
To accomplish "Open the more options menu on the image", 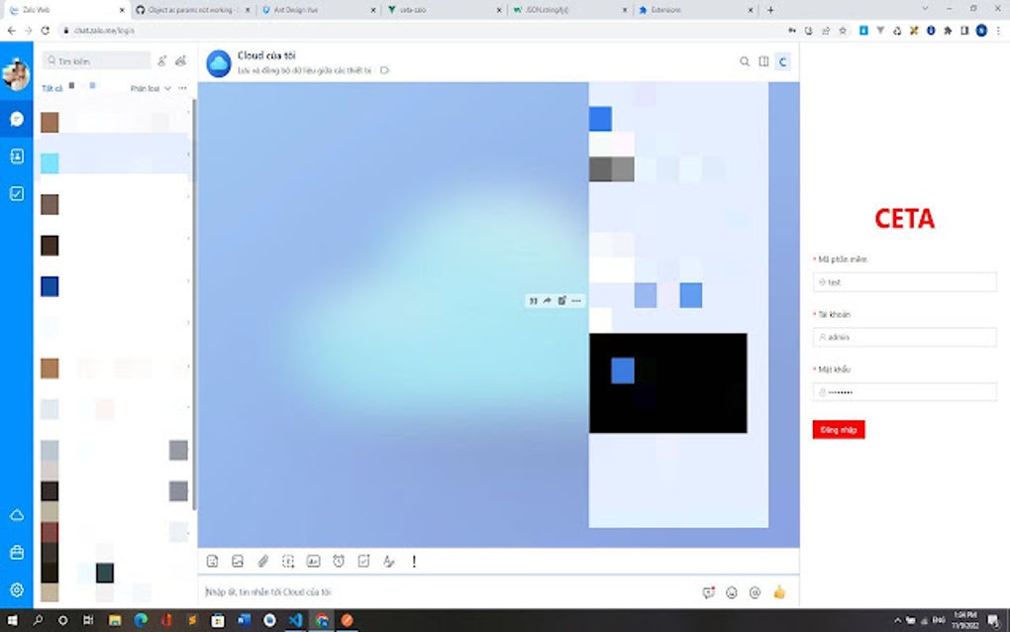I will 575,301.
